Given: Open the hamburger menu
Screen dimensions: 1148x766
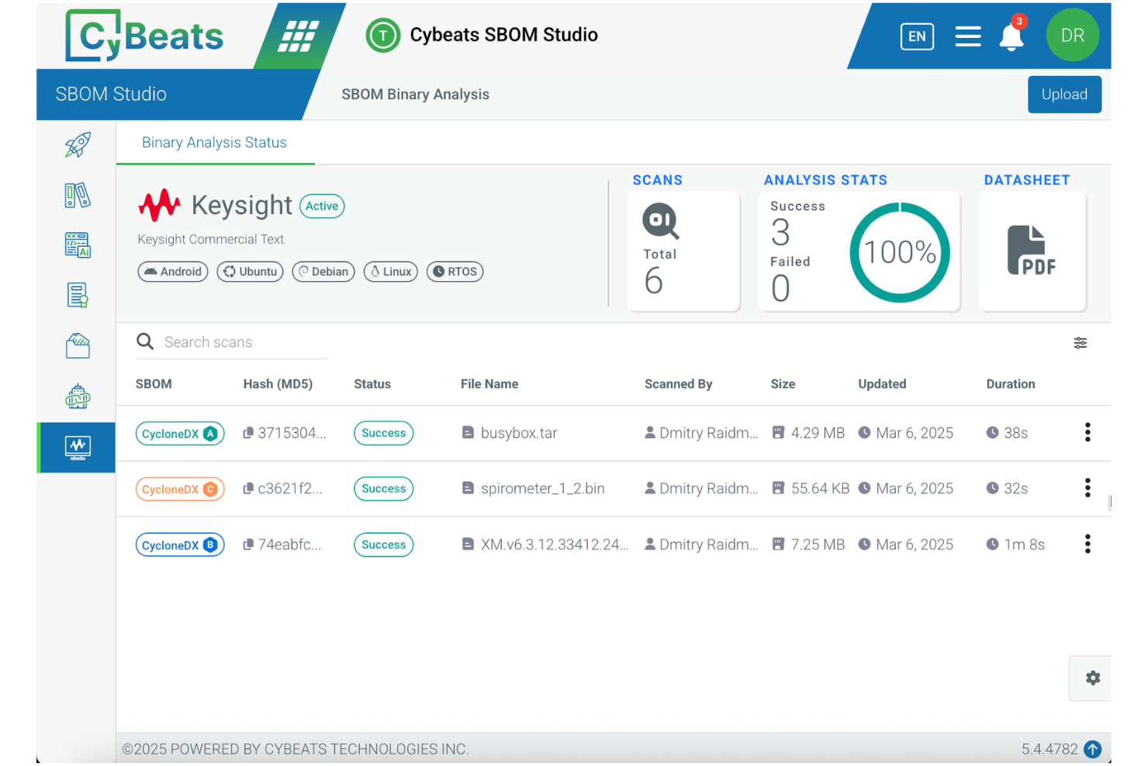Looking at the screenshot, I should pyautogui.click(x=968, y=36).
